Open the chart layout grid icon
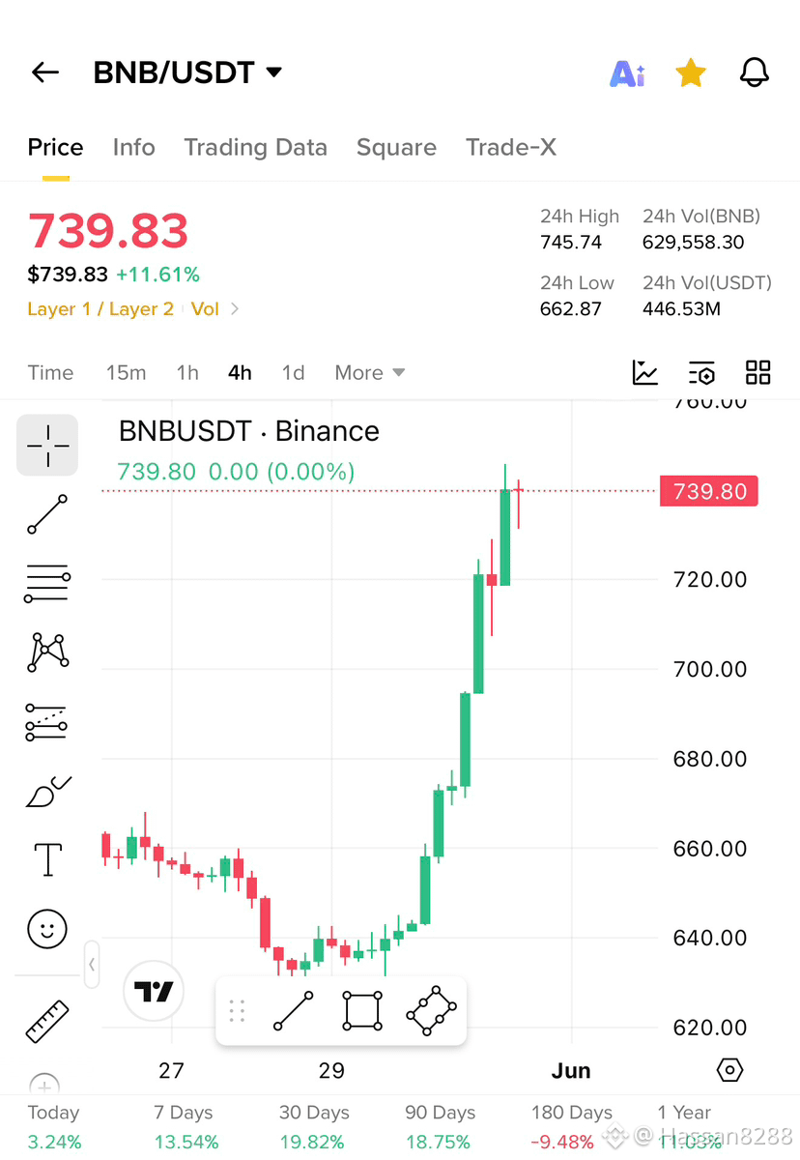The image size is (800, 1160). [758, 373]
